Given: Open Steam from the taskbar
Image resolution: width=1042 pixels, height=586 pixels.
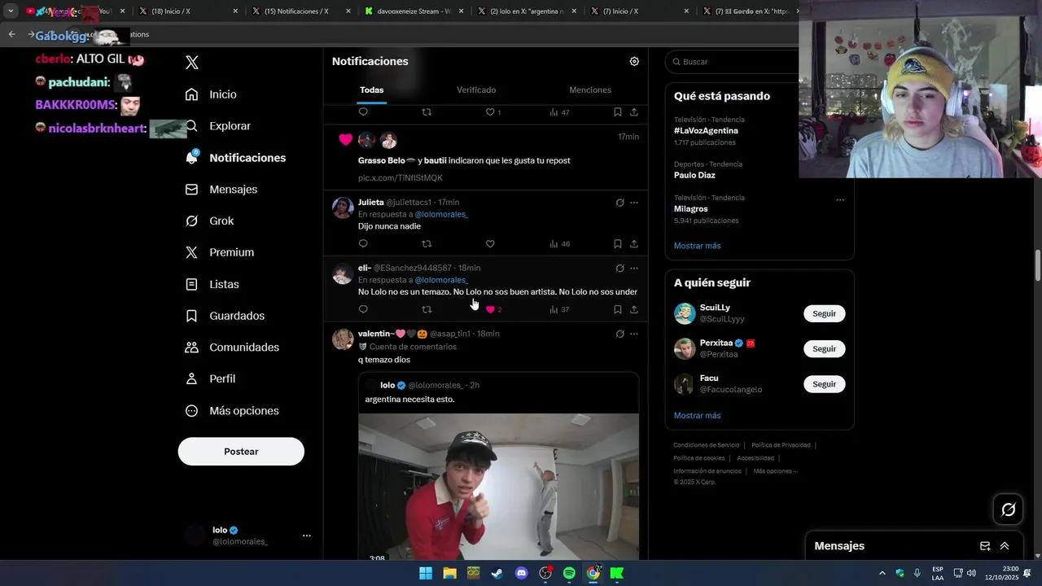Looking at the screenshot, I should (497, 574).
